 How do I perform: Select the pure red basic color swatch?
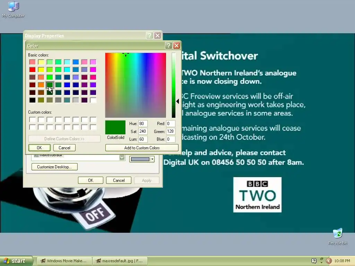(x=32, y=69)
